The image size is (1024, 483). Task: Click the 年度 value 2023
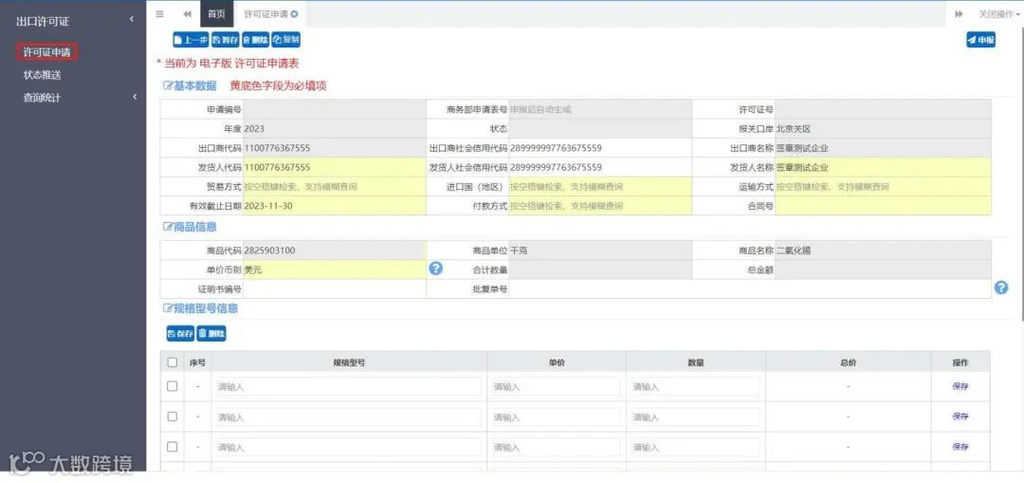click(254, 129)
